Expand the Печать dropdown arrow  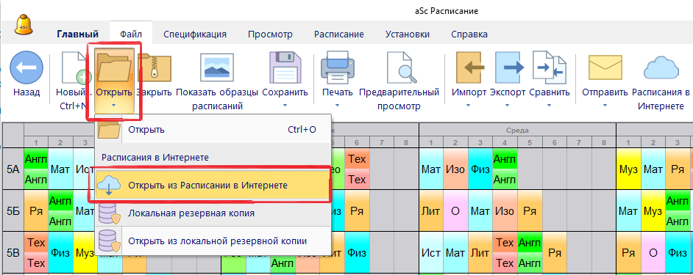[337, 106]
